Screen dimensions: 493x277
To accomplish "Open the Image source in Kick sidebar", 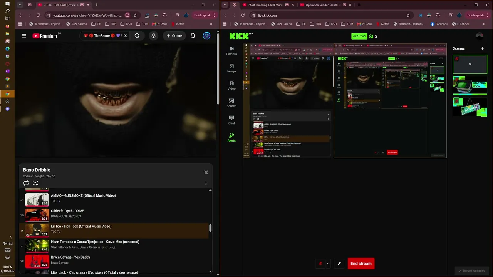I will tap(231, 68).
